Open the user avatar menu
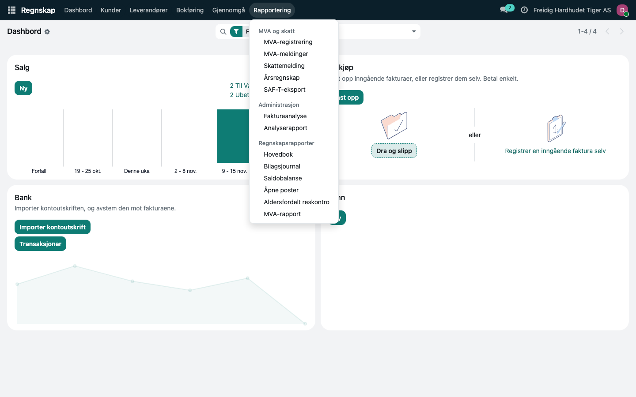 622,10
